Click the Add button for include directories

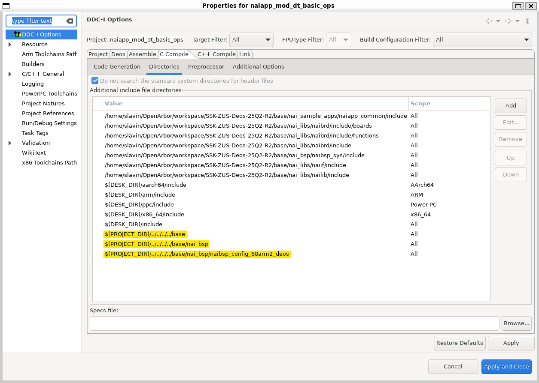click(x=511, y=105)
